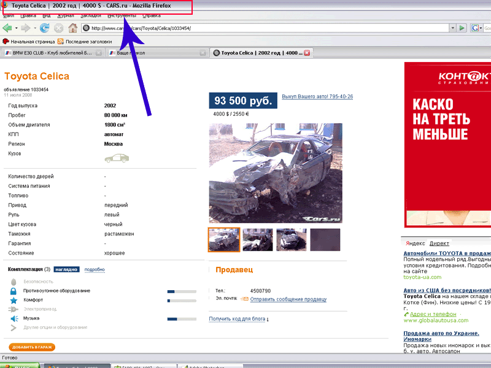Open Продажа авто по Украине ad
Viewport: 491px width, 368px height.
click(x=441, y=336)
